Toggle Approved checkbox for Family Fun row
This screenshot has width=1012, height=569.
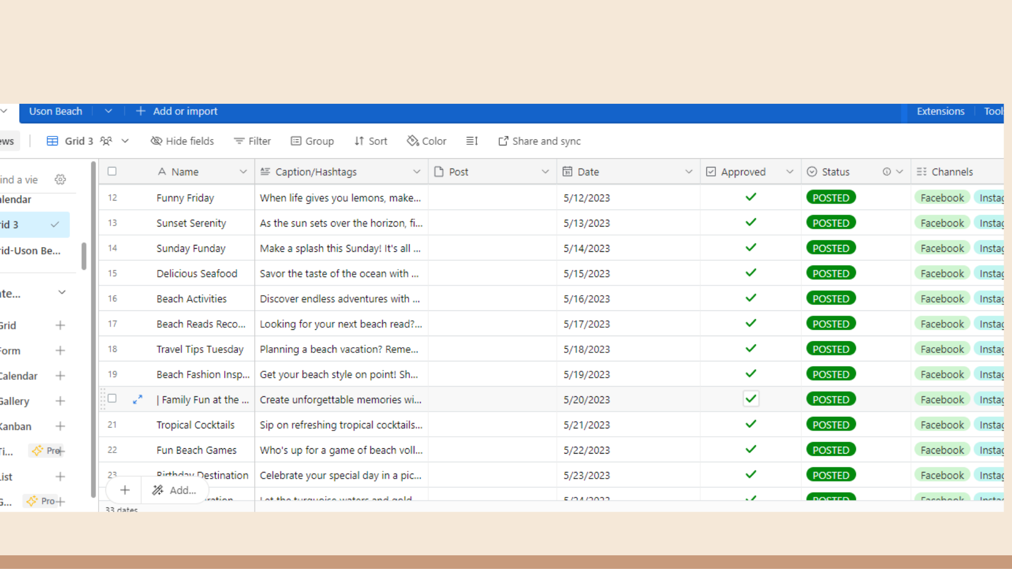751,399
